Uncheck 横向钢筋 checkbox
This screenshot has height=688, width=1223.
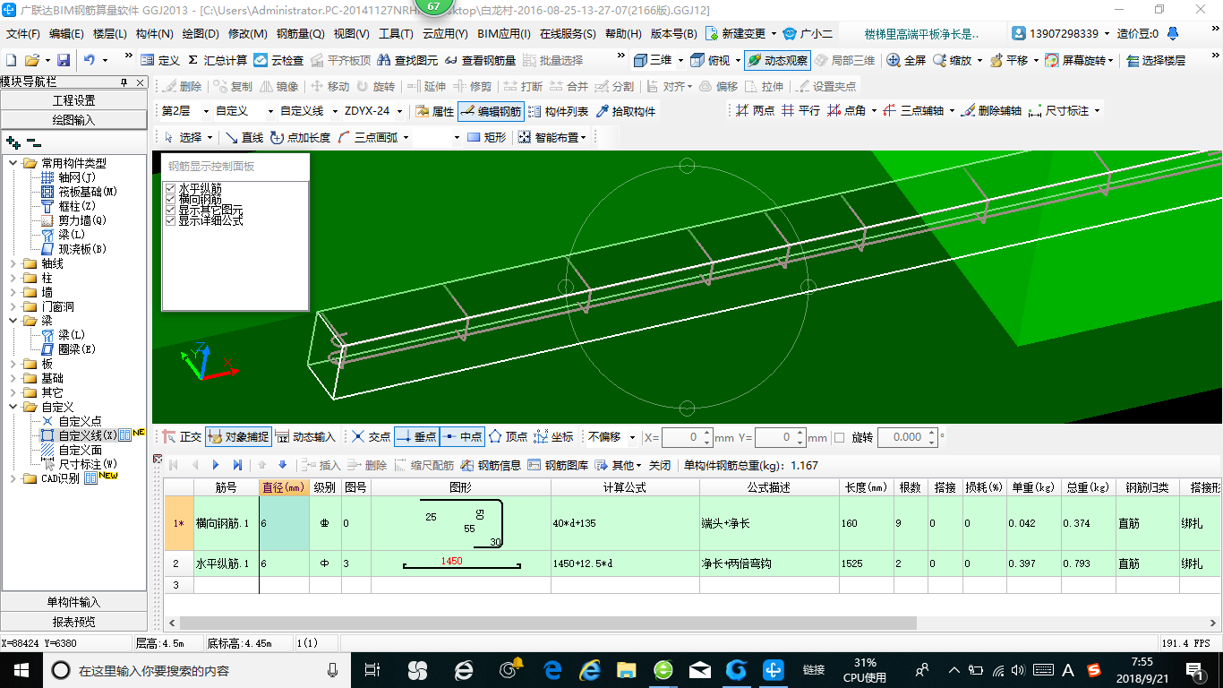click(x=171, y=200)
